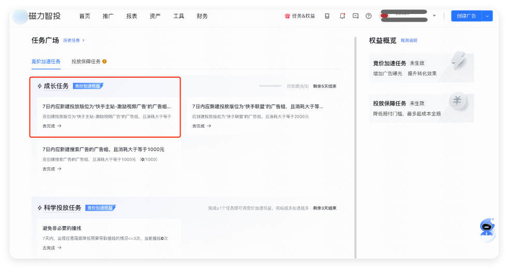The image size is (508, 268).
Task: Click the 创建广告 button
Action: tap(467, 16)
